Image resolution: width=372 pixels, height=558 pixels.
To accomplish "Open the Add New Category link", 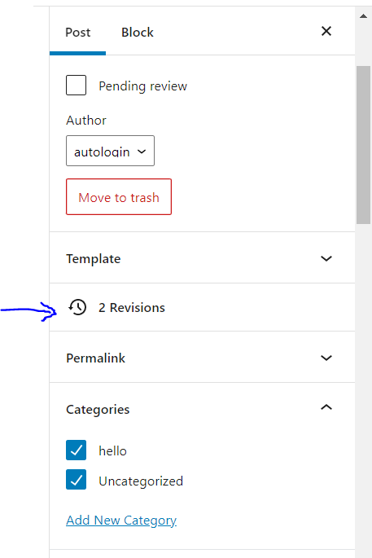I will pyautogui.click(x=121, y=521).
